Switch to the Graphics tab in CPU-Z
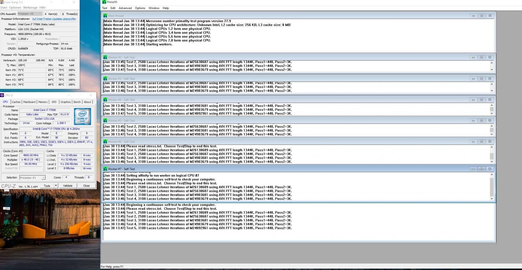 65,102
